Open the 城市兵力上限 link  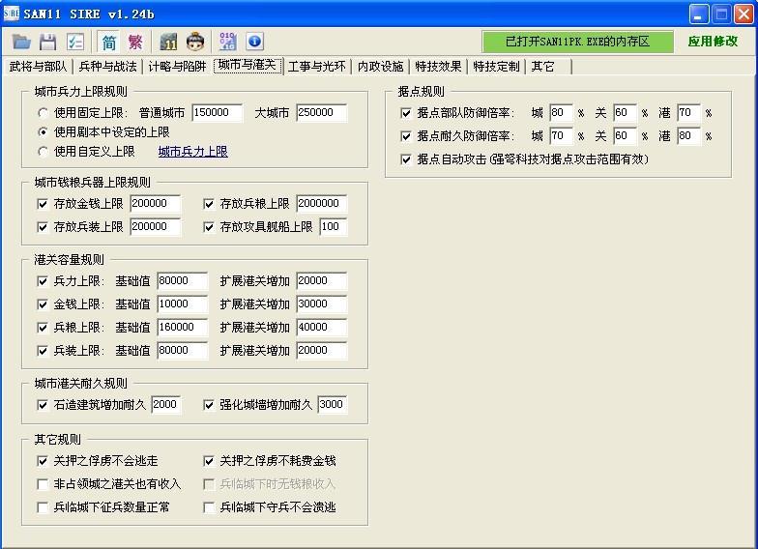[192, 152]
